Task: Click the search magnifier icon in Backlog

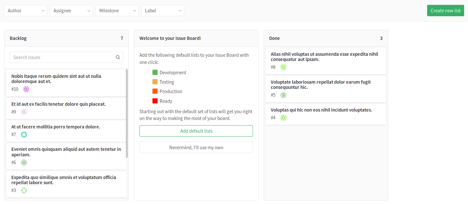Action: point(118,57)
